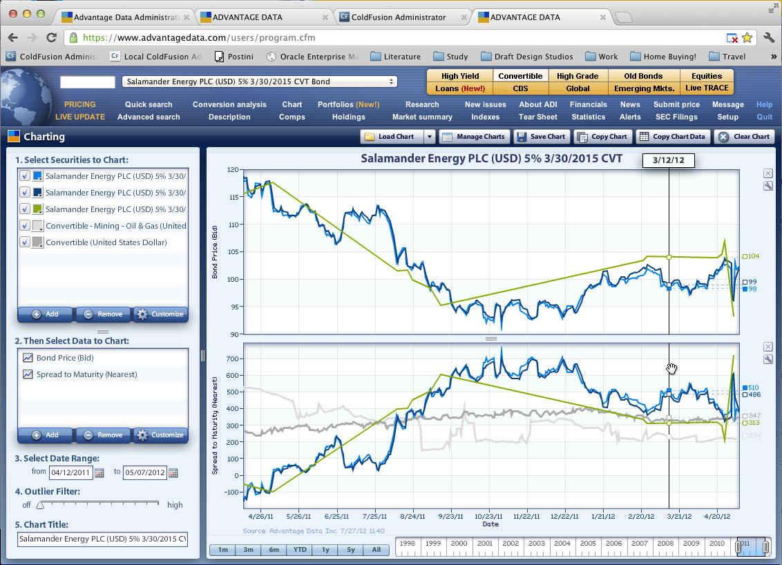Click the Bond Price (Bid) chart icon

[28, 358]
